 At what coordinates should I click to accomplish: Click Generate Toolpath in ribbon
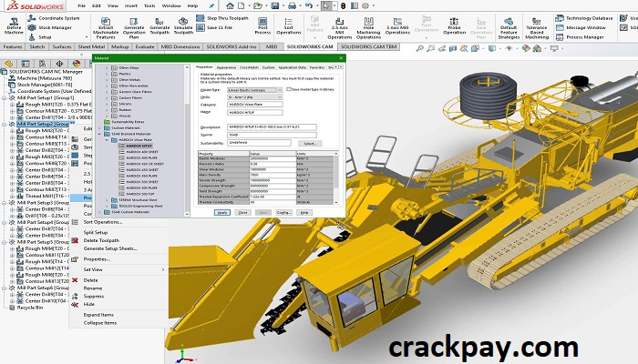[159, 26]
